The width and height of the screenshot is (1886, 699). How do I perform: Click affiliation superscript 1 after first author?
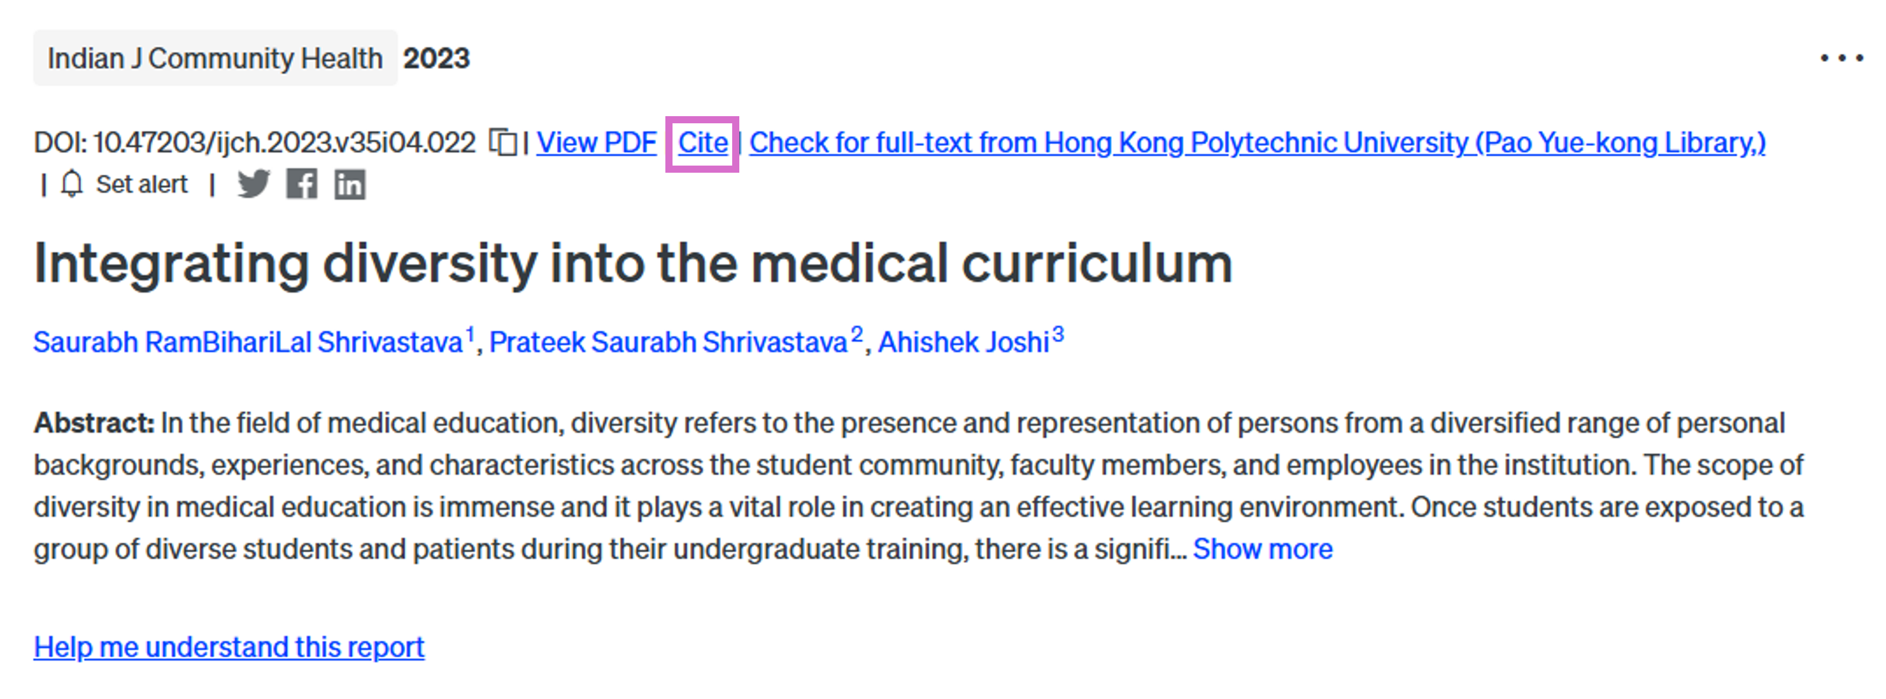point(470,334)
